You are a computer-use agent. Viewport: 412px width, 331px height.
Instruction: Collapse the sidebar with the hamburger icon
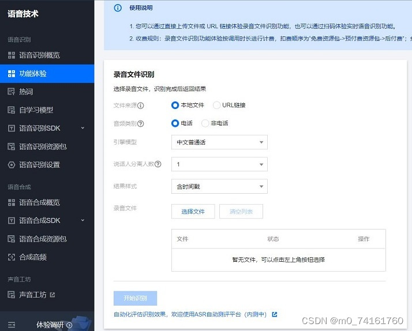[x=12, y=325]
